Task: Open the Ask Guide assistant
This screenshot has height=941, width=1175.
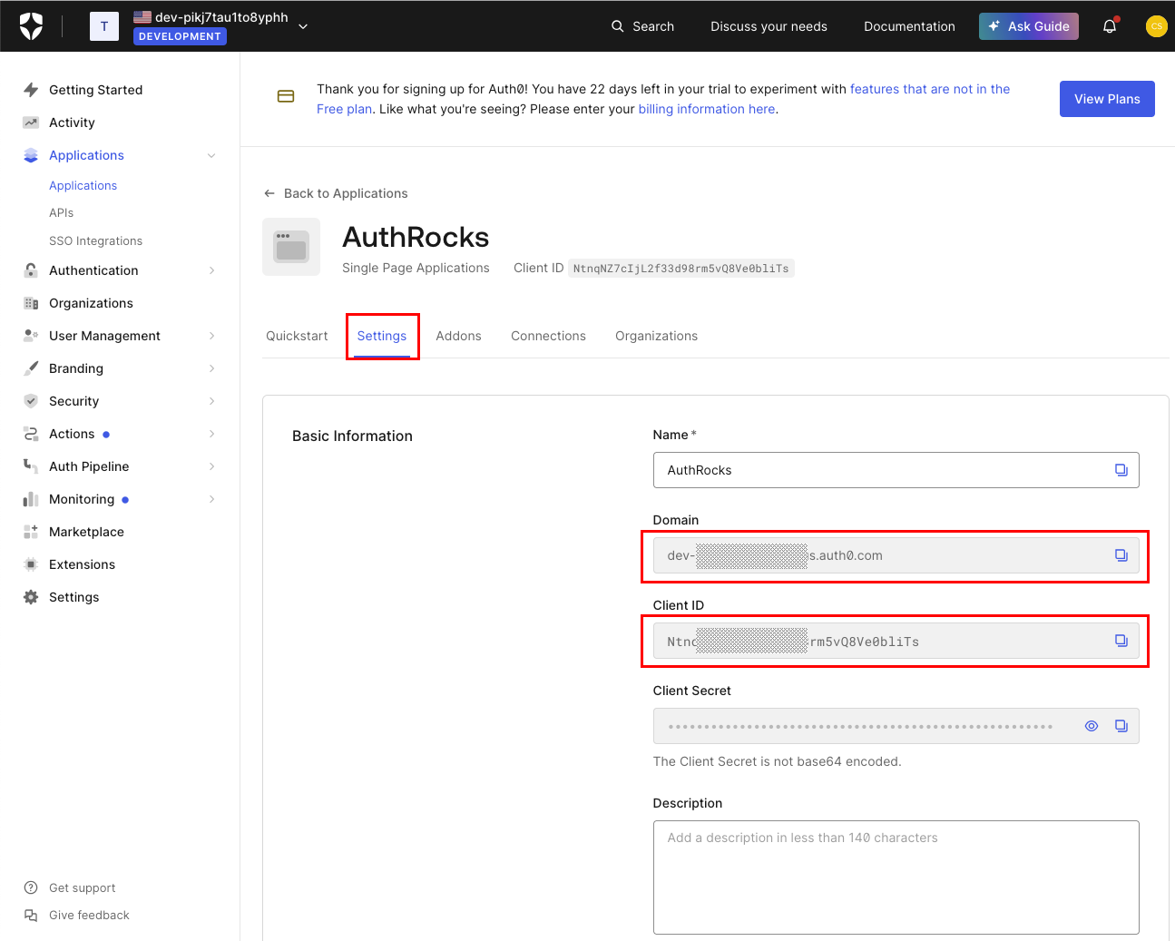Action: pos(1028,26)
